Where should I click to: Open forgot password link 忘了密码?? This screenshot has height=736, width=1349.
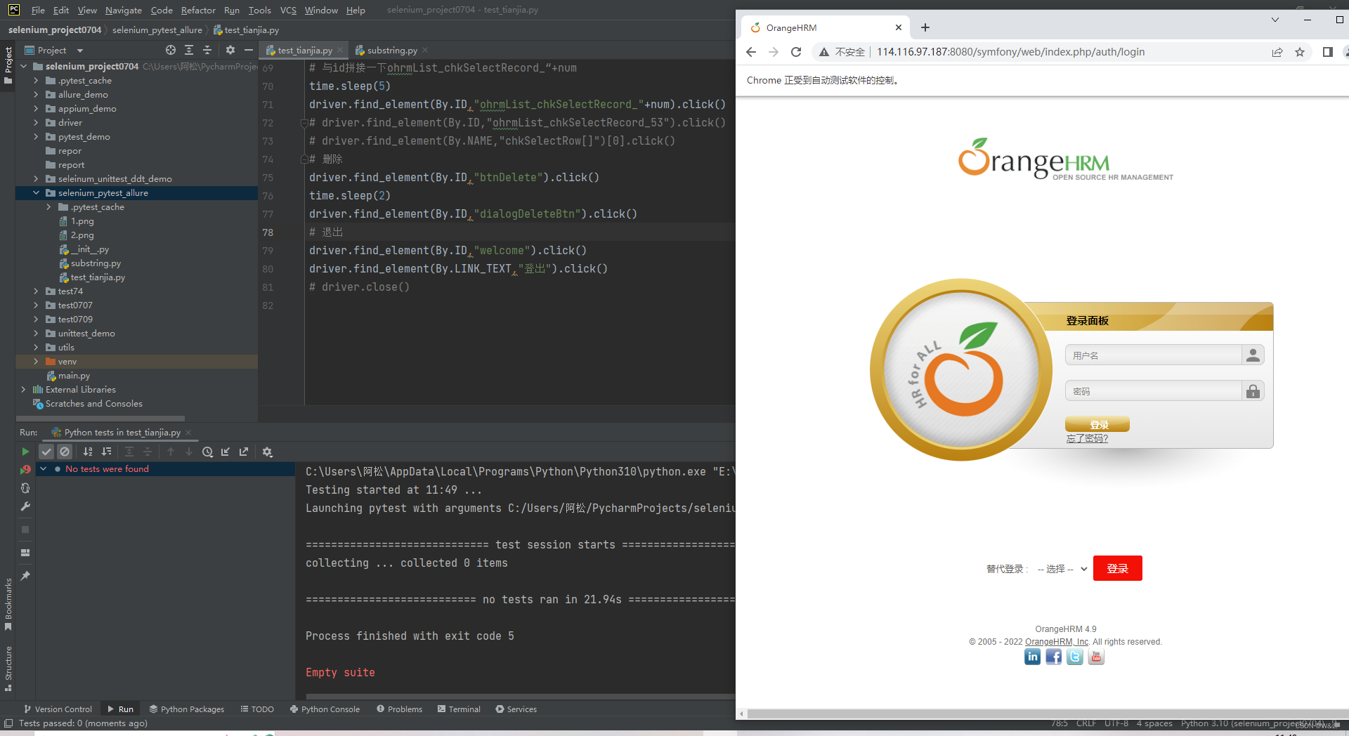1087,438
